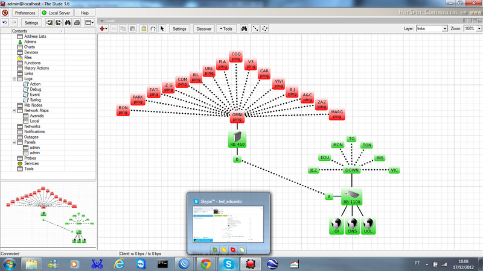The image size is (483, 271).
Task: Click the fit-to-window icon in map toolbar
Action: [x=264, y=28]
